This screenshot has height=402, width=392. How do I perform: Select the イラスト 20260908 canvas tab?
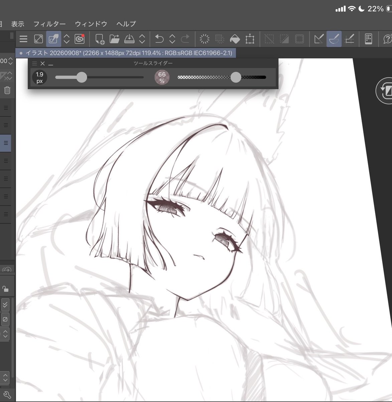point(126,53)
